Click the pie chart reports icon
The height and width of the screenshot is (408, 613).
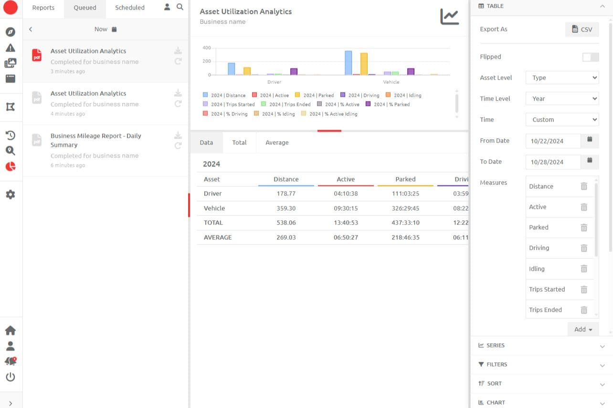[10, 166]
